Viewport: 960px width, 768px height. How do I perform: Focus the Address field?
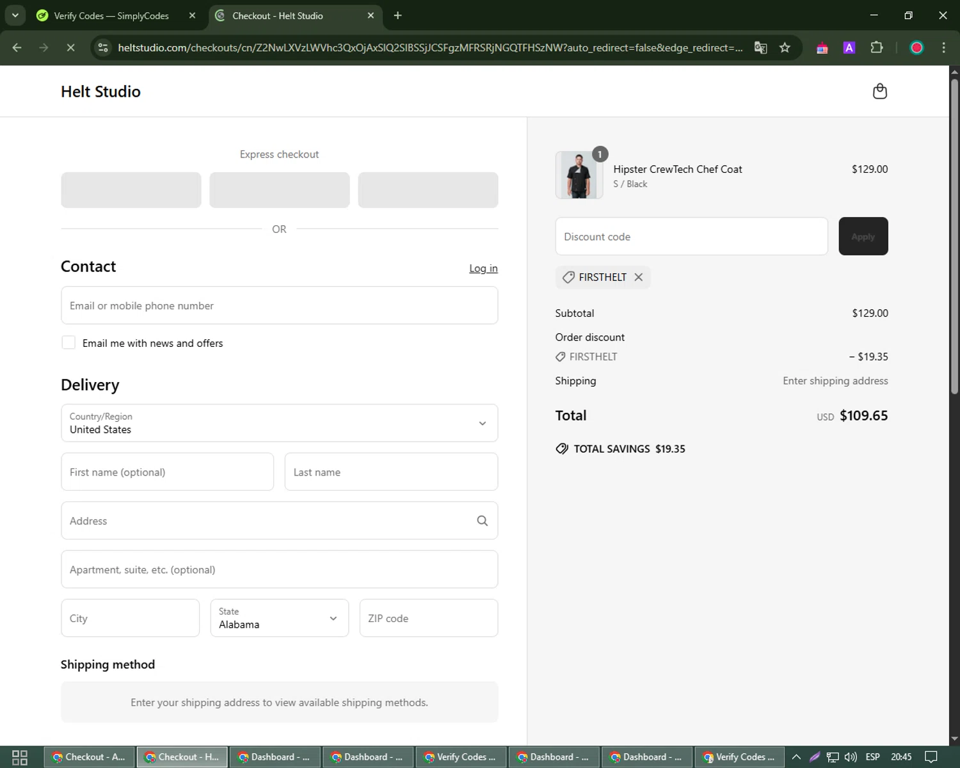(x=280, y=520)
